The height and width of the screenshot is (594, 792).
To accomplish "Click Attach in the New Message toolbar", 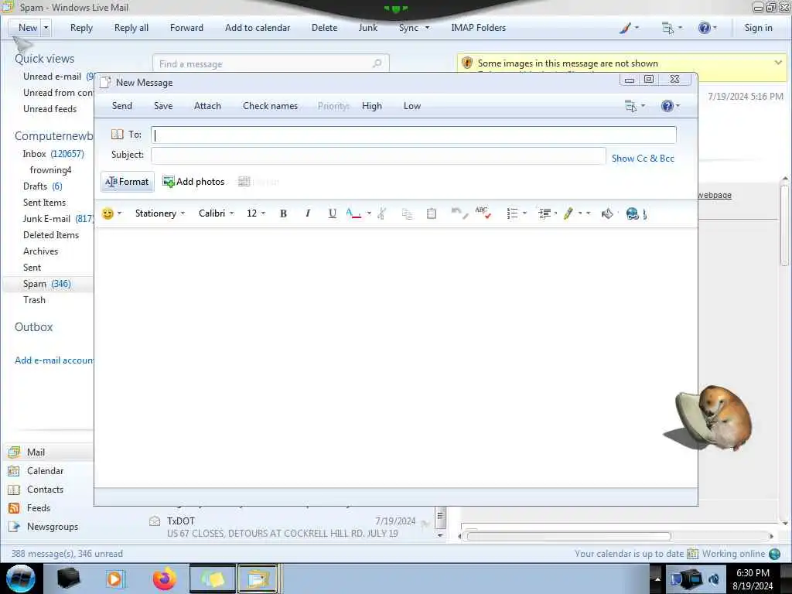I will 207,106.
